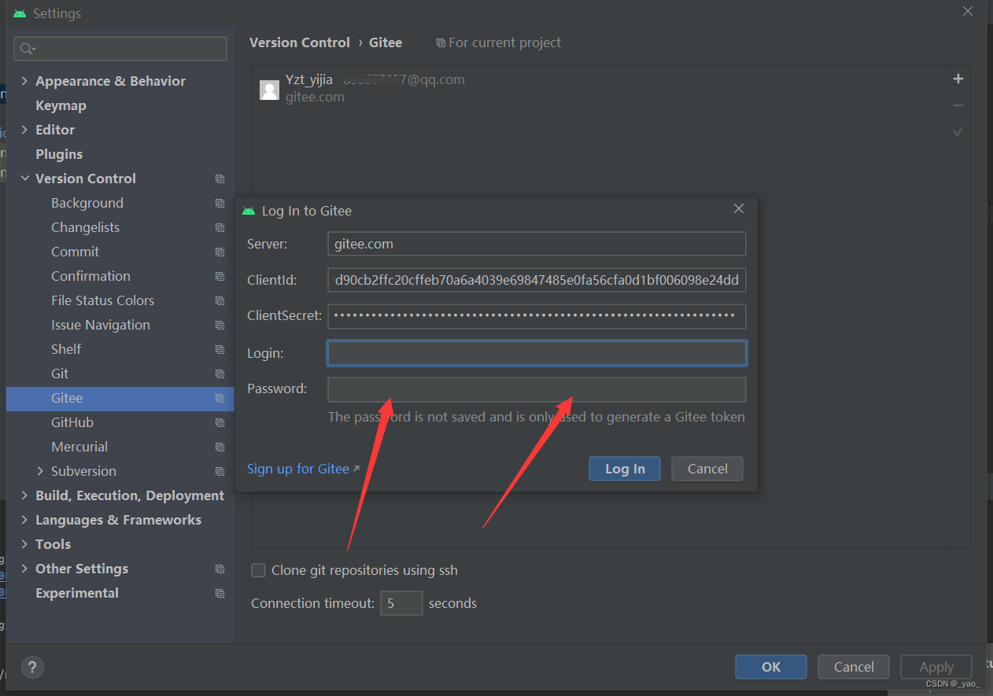Click project-level icon beside File Status Colors
This screenshot has height=696, width=993.
(x=220, y=300)
